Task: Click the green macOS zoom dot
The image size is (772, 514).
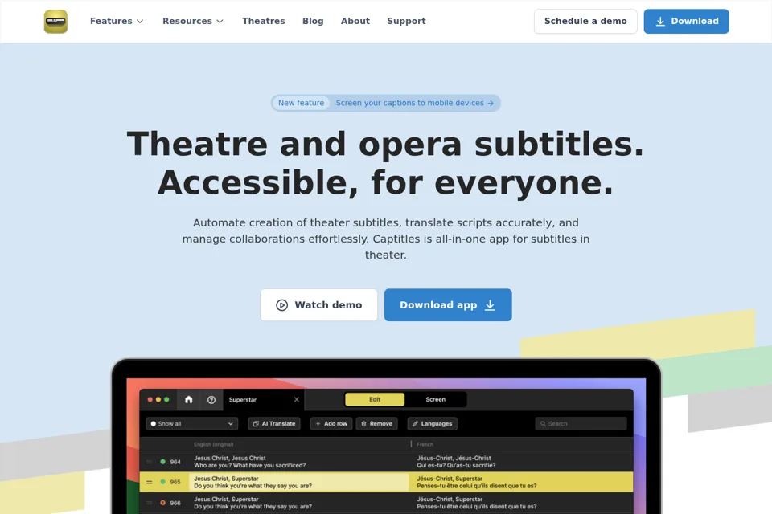Action: (166, 399)
